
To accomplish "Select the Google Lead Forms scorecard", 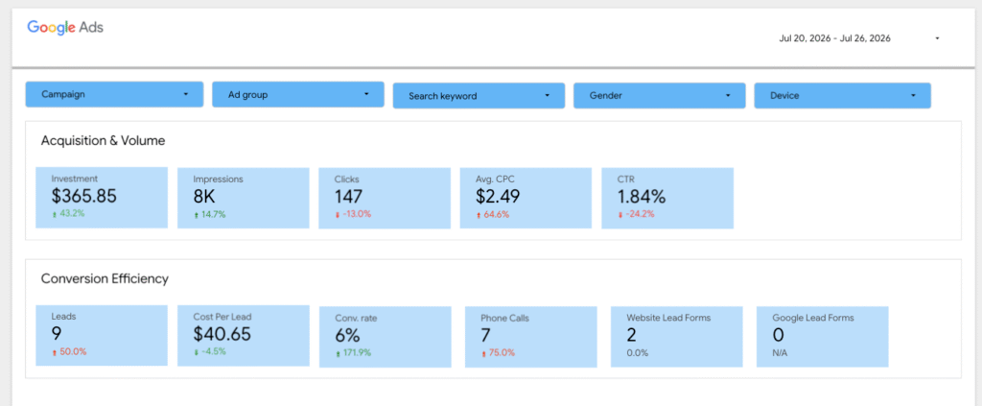I will tap(822, 337).
